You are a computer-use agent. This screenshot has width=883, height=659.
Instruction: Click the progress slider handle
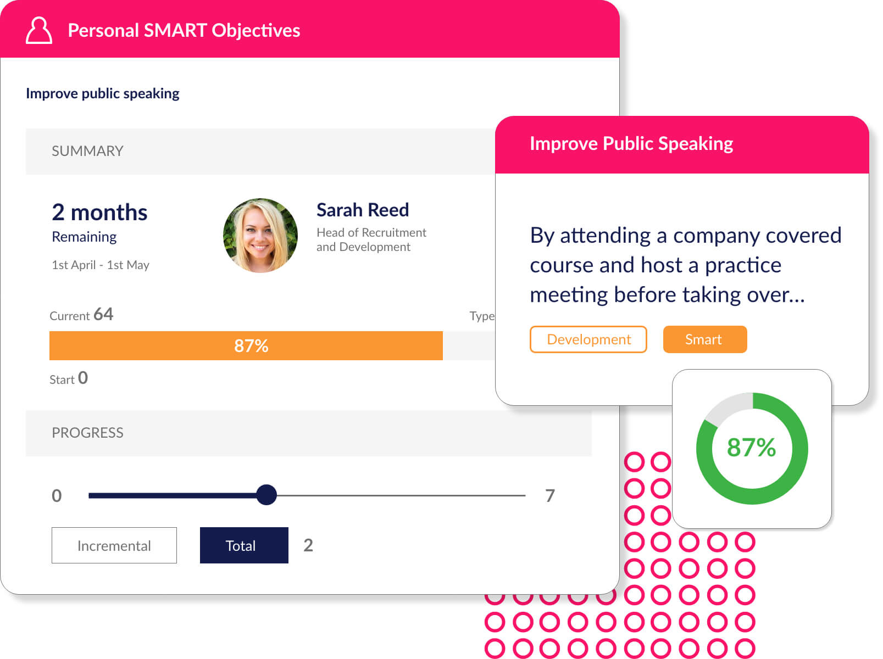[266, 495]
